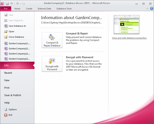Switch to the Create tab

(x=29, y=9)
